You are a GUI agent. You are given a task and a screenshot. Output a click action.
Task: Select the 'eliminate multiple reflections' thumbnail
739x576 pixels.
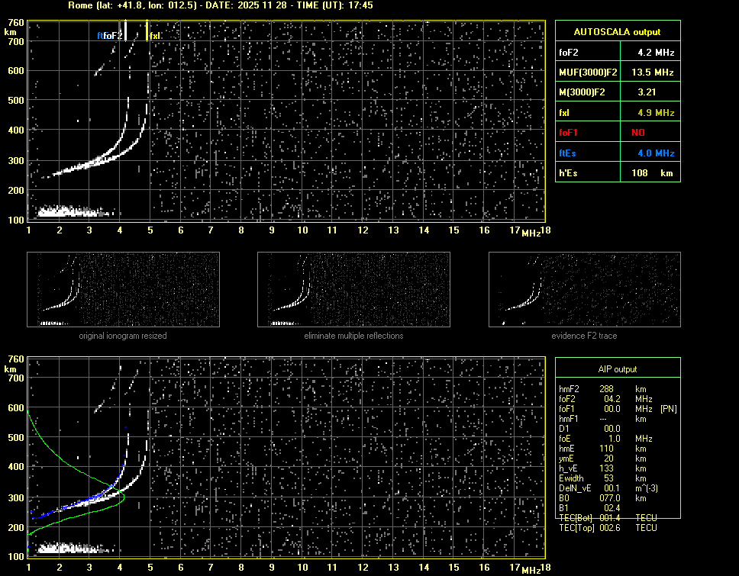coord(353,288)
